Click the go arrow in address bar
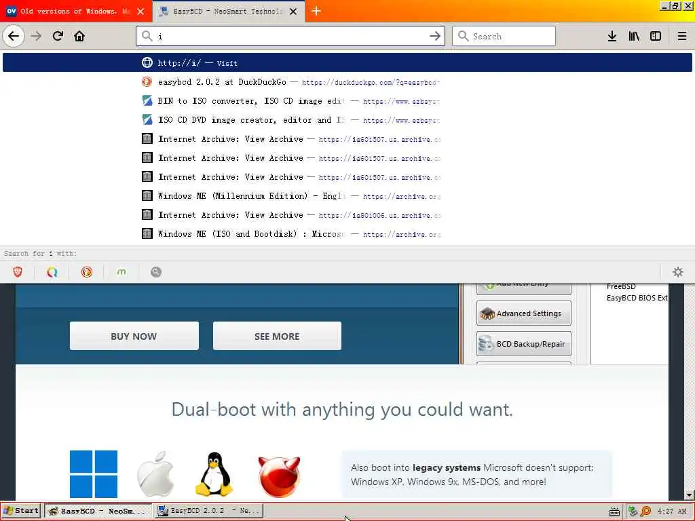The height and width of the screenshot is (521, 695). click(x=435, y=36)
